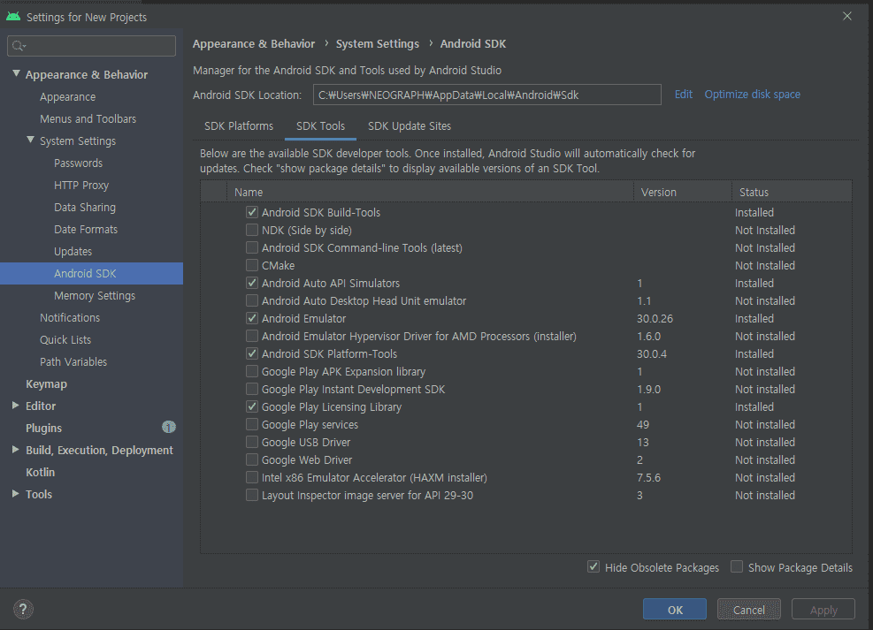
Task: Uncheck Google Play Licensing Library
Action: [x=252, y=407]
